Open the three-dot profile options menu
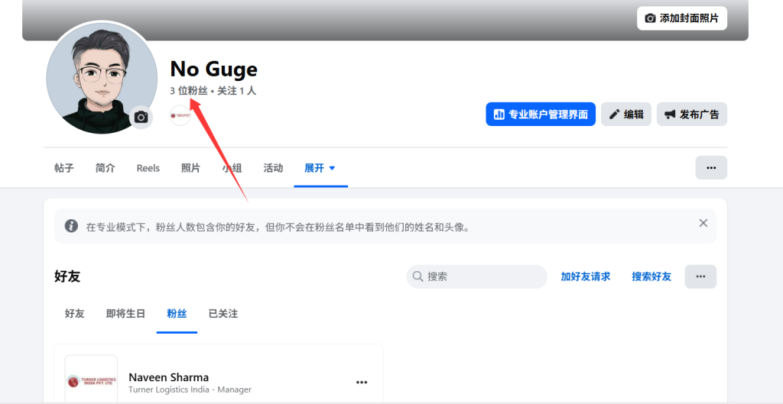The height and width of the screenshot is (404, 783). point(710,168)
